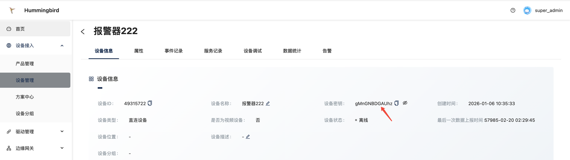Collapse the 设备接入 menu section
This screenshot has width=570, height=160.
click(x=62, y=46)
